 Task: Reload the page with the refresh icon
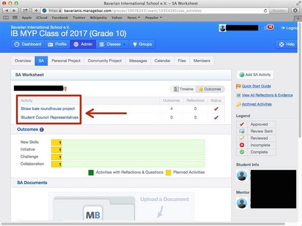click(265, 11)
